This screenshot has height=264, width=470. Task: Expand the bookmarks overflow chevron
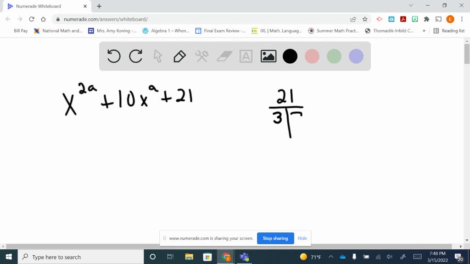click(x=424, y=31)
